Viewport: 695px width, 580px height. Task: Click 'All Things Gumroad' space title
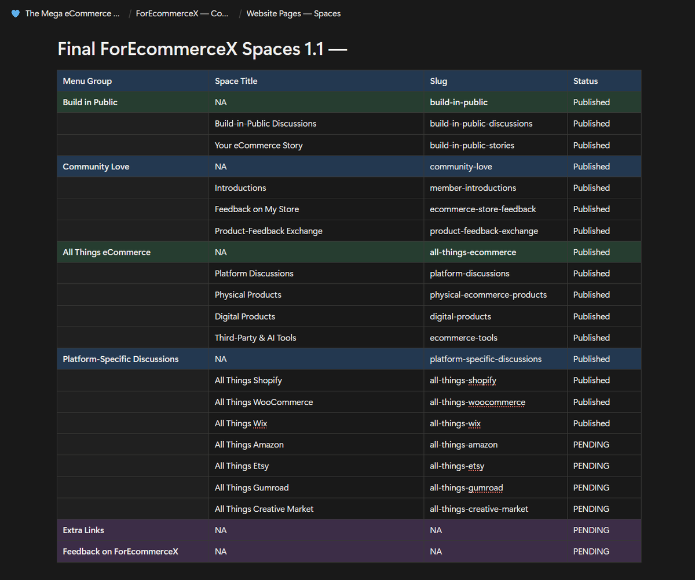point(316,487)
